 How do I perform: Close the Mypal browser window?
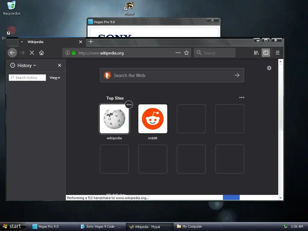pos(276,40)
